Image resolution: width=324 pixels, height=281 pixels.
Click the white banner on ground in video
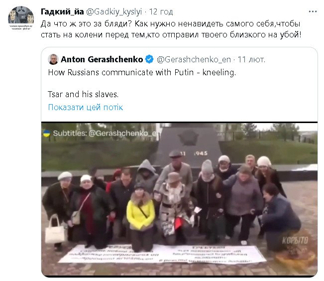click(162, 254)
